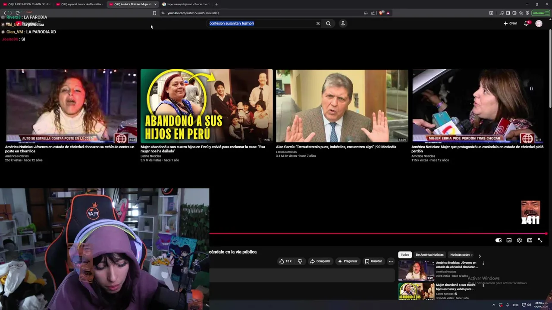
Task: Open the Brave sidebar panel icon
Action: [508, 13]
